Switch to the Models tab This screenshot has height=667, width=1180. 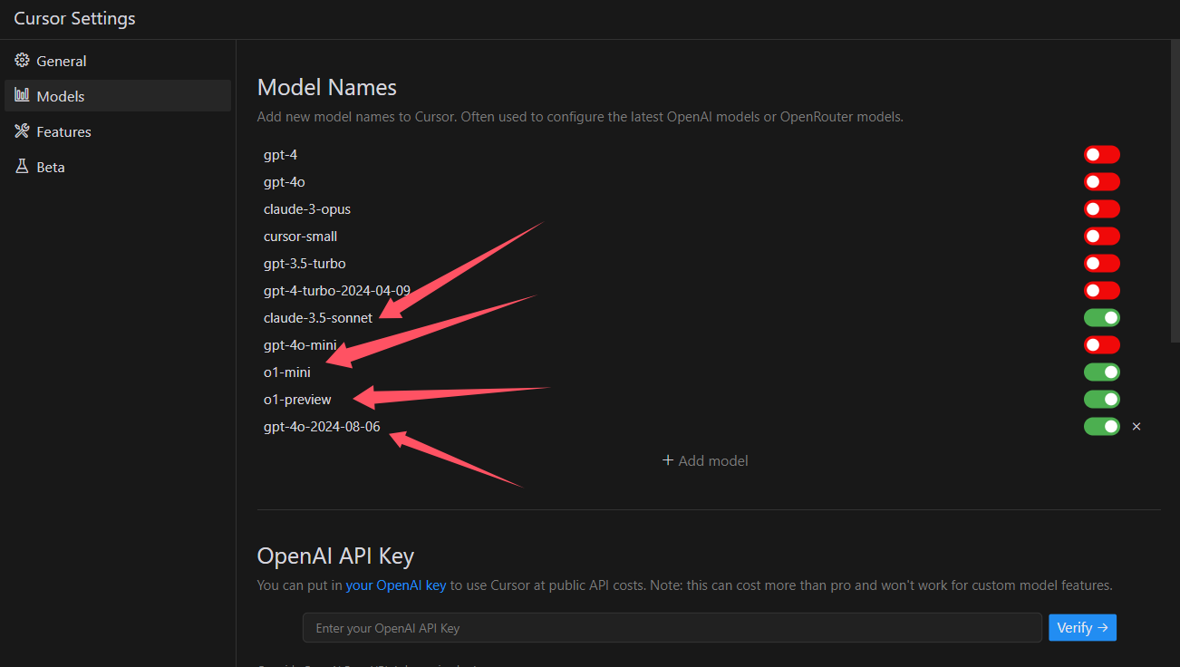pos(118,96)
